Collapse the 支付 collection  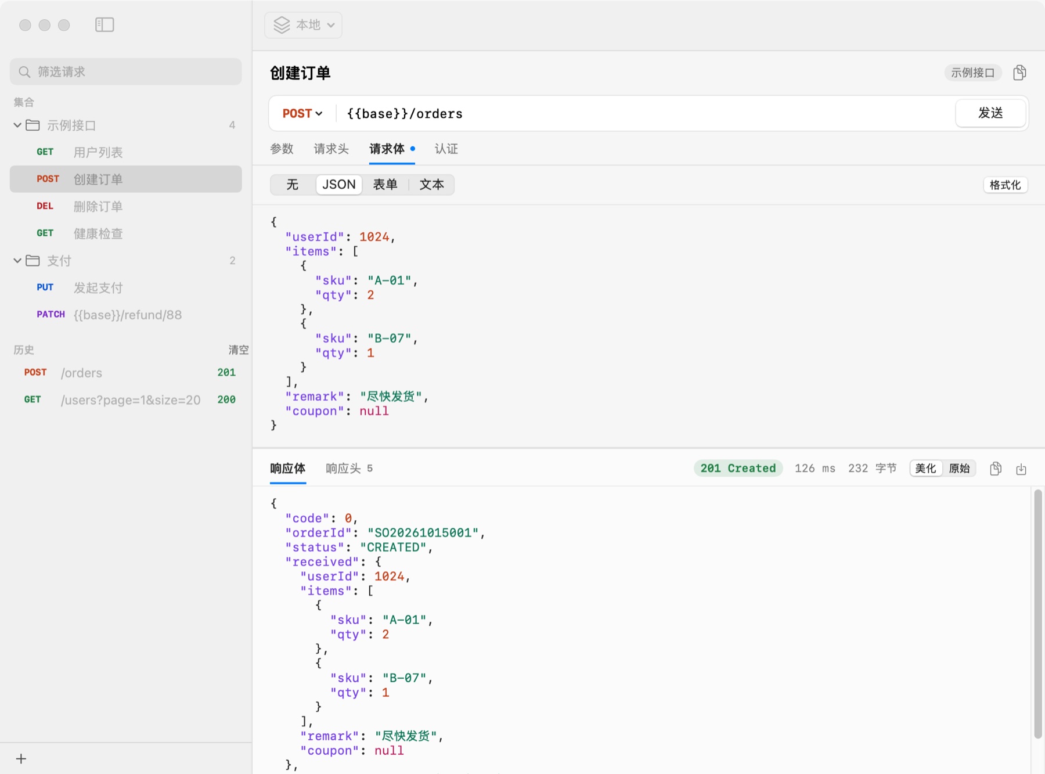tap(17, 261)
